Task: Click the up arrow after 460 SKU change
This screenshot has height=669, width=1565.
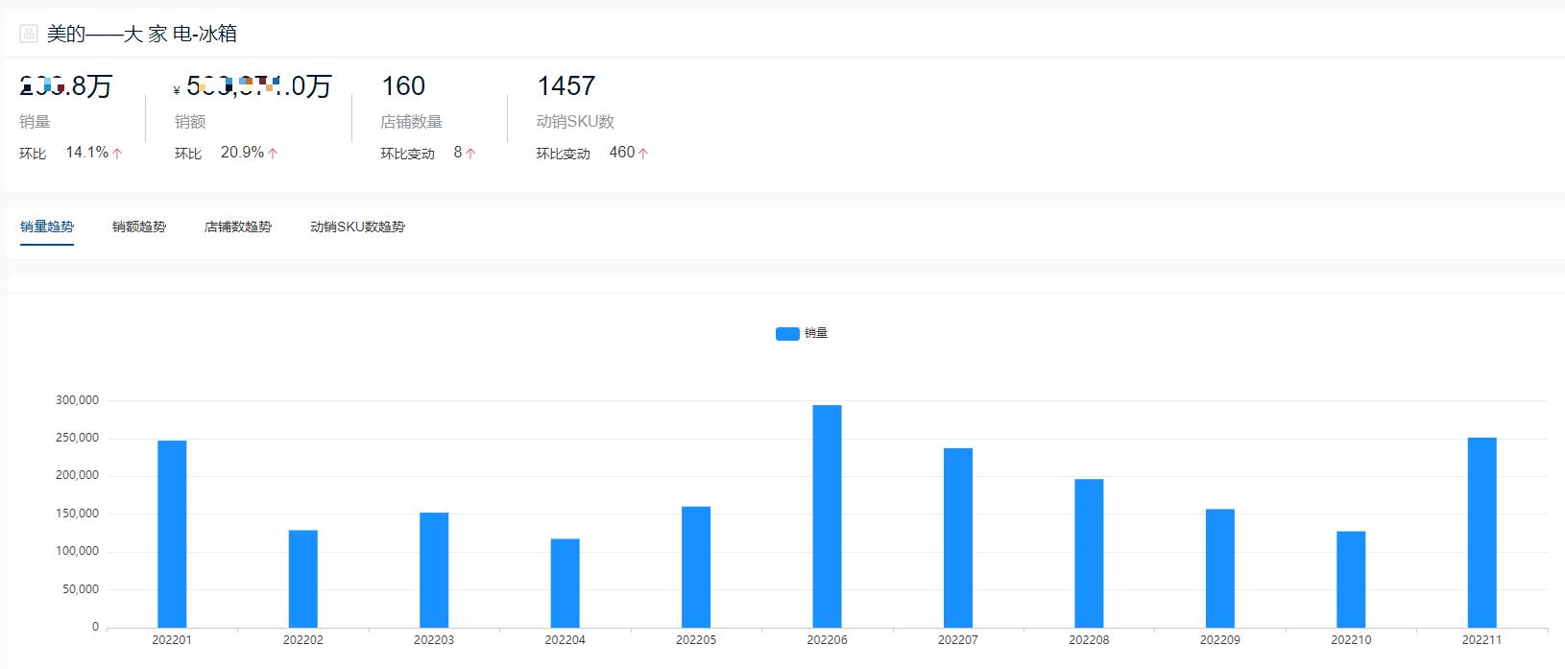Action: 643,154
